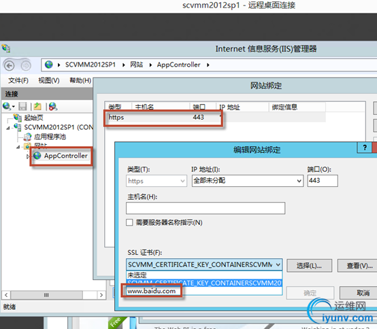Select the https 443 binding row
Screen dimensions: 377x329
coord(215,117)
